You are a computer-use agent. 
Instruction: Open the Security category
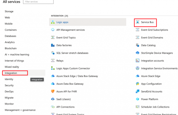[x=9, y=85]
